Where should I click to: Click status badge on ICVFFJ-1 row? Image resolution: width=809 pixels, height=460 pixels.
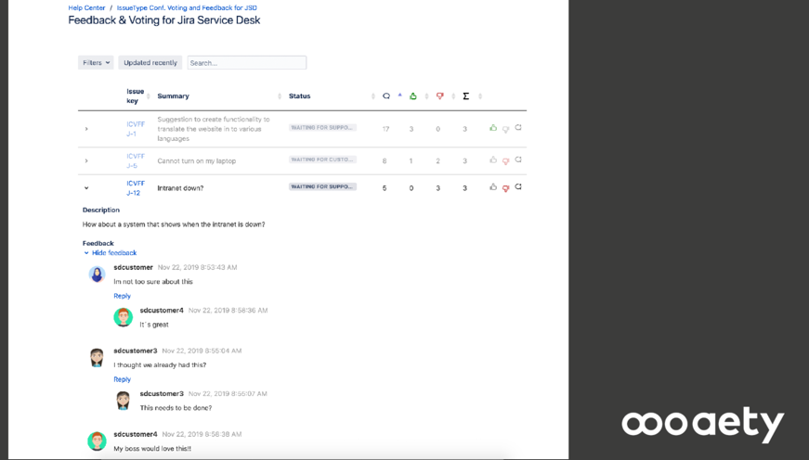322,128
